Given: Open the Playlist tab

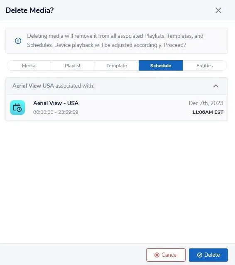Looking at the screenshot, I should [x=73, y=66].
